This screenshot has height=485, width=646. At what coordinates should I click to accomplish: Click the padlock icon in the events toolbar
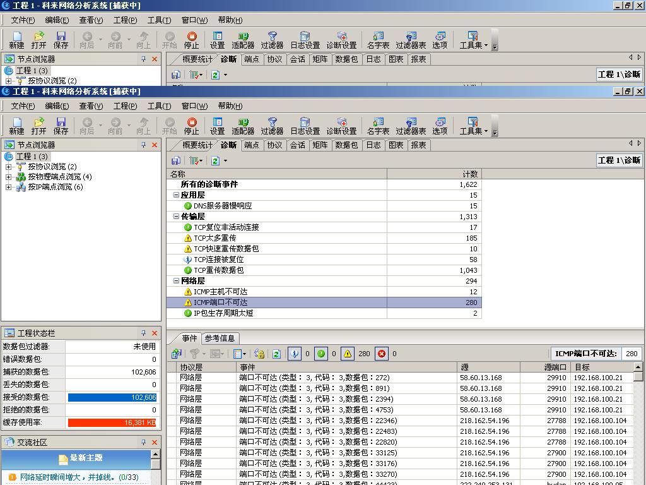259,354
